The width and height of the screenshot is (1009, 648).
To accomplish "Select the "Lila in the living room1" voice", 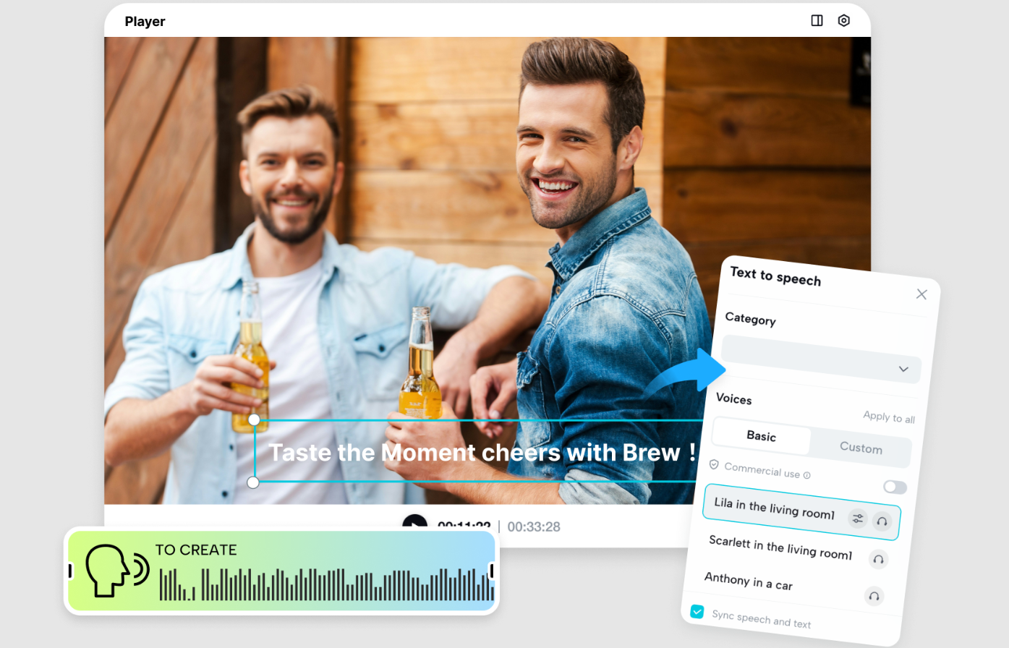I will click(x=801, y=512).
